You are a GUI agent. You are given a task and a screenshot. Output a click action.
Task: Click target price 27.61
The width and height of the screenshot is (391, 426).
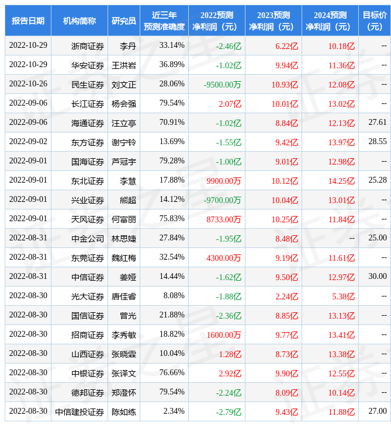(378, 123)
